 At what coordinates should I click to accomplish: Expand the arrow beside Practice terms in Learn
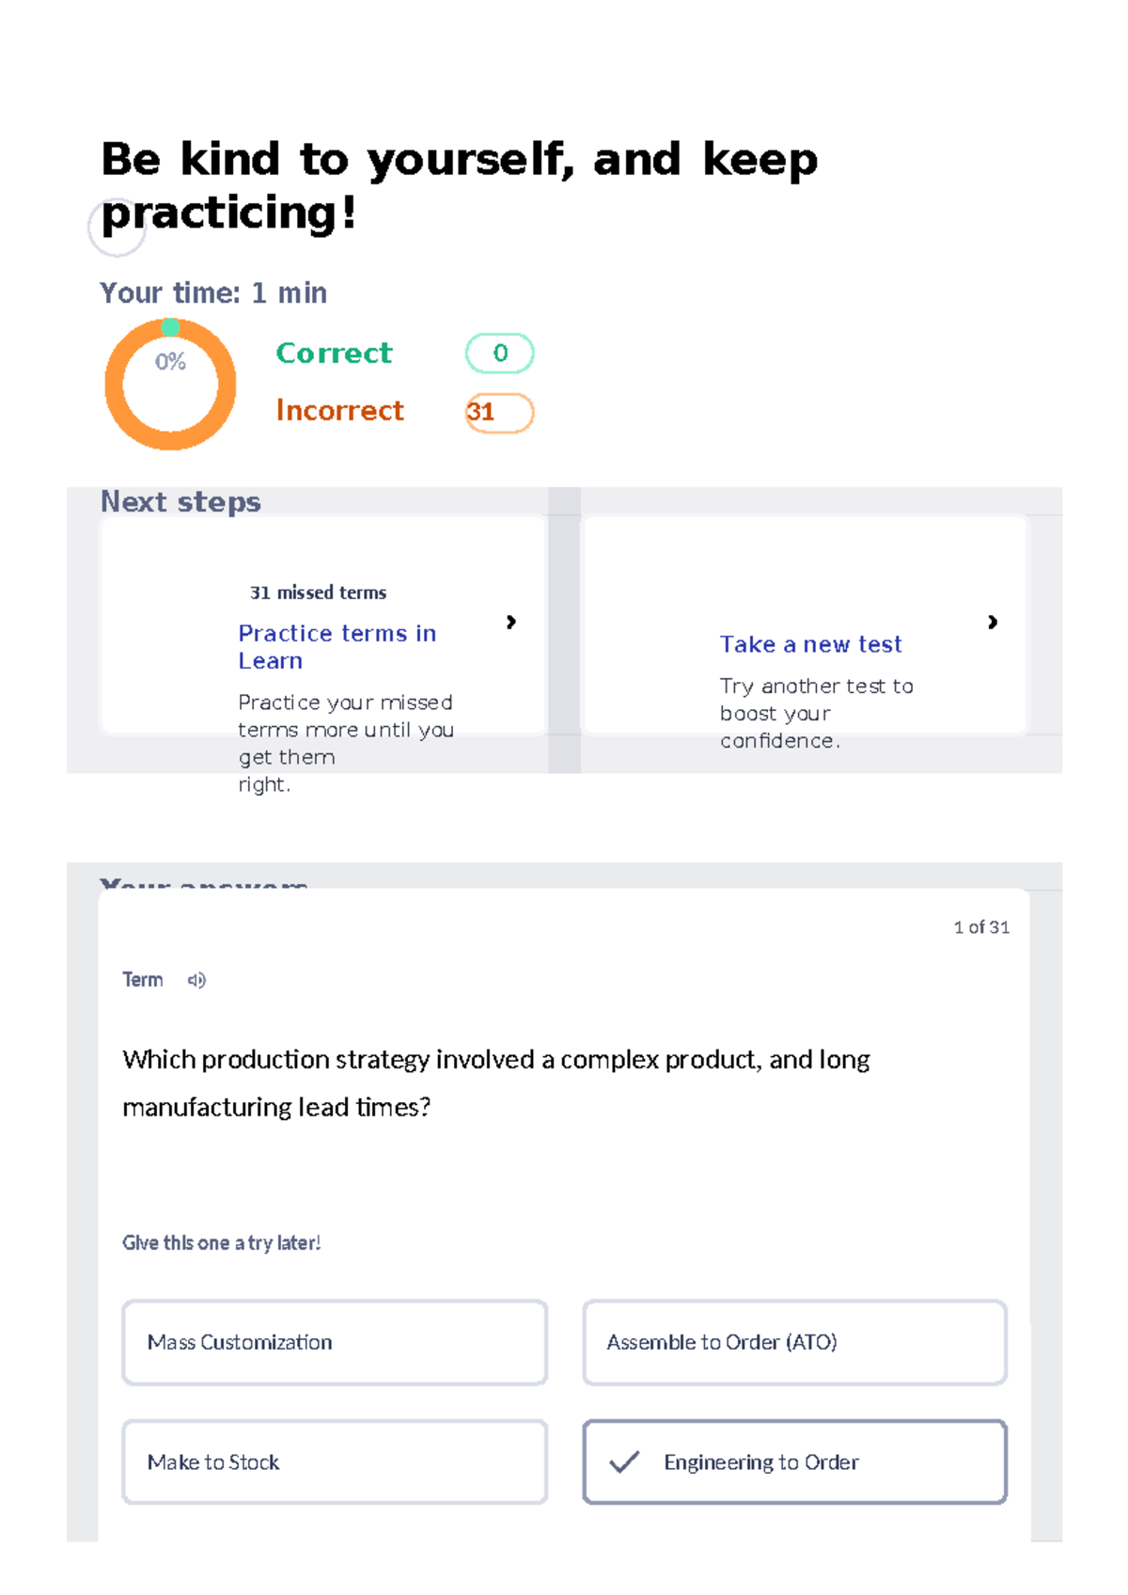(510, 622)
